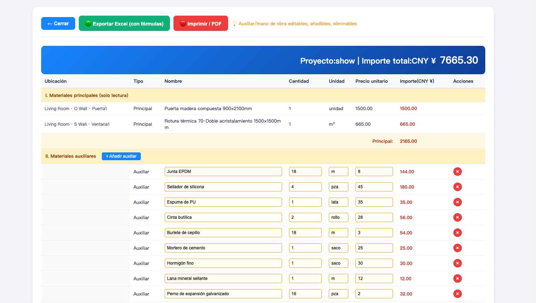
Task: Delete the Burlete de cepillo row
Action: click(457, 233)
